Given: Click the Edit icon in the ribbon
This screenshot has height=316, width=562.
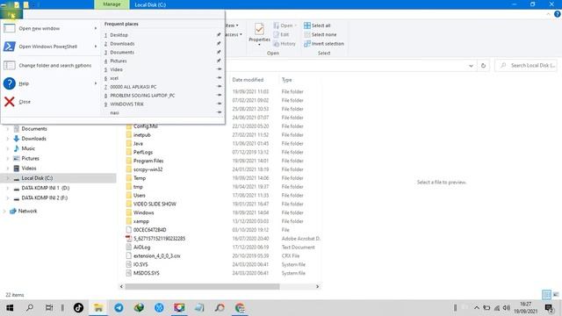Looking at the screenshot, I should [x=276, y=34].
